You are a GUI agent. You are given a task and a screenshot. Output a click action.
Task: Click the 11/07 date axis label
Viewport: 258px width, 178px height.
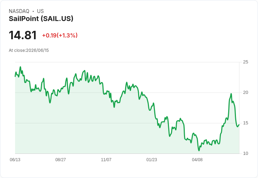pyautogui.click(x=106, y=159)
